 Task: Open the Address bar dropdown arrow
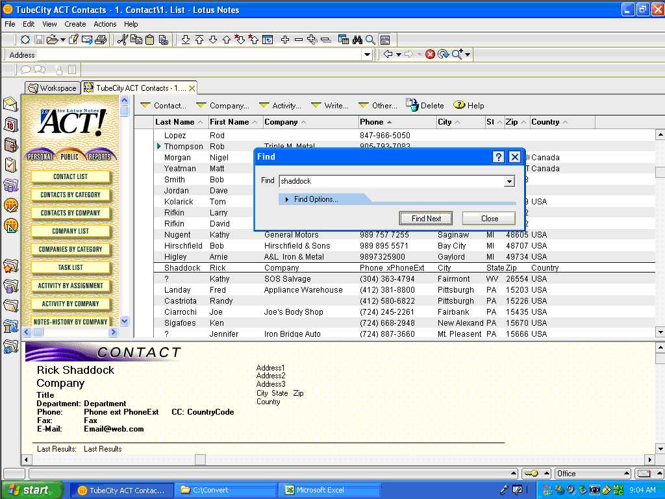[367, 55]
